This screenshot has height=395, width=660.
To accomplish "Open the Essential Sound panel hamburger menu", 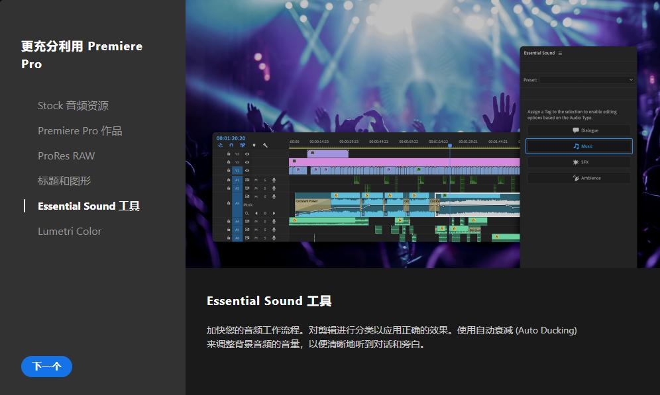I will (560, 54).
